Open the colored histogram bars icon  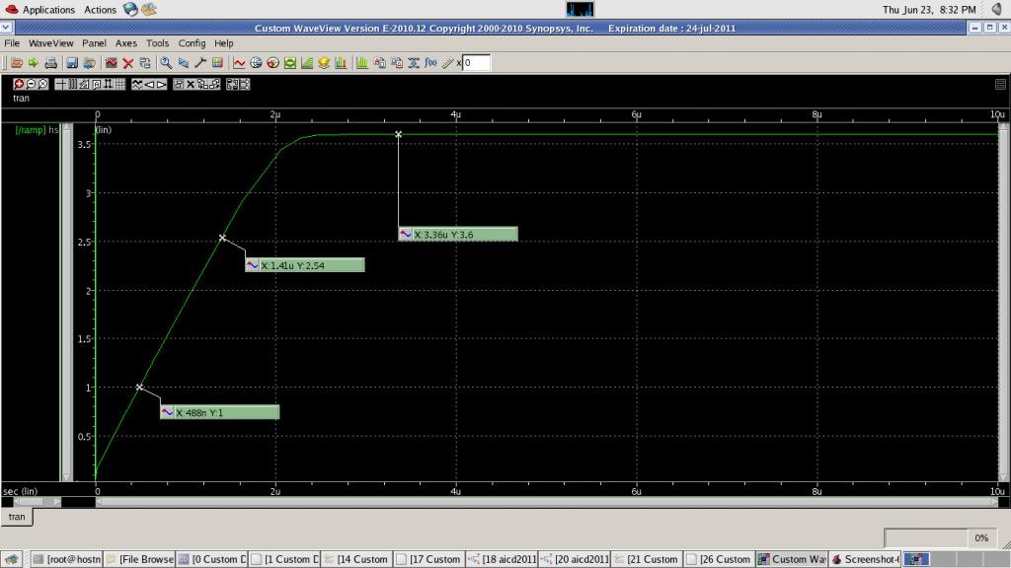pos(341,62)
